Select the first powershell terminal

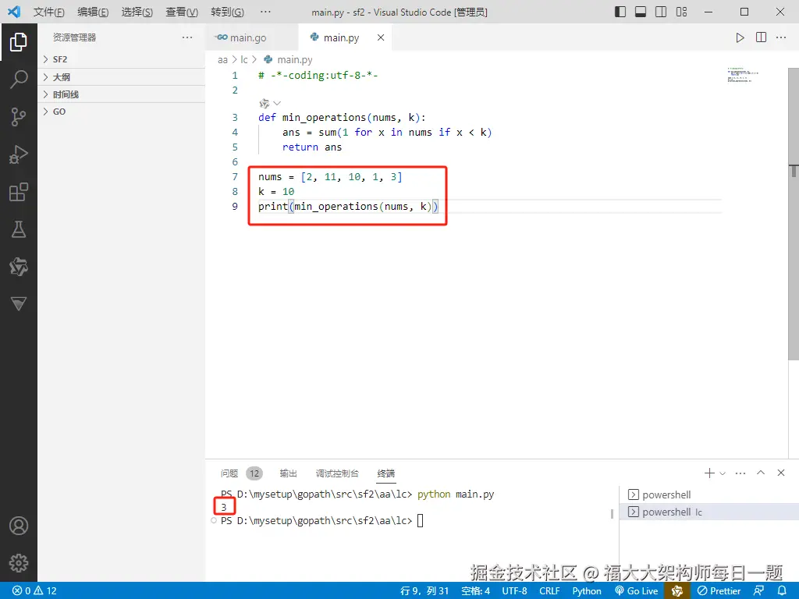pos(708,494)
